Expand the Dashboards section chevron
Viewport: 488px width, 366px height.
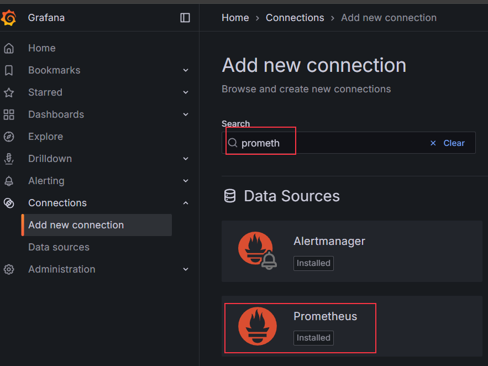click(186, 114)
